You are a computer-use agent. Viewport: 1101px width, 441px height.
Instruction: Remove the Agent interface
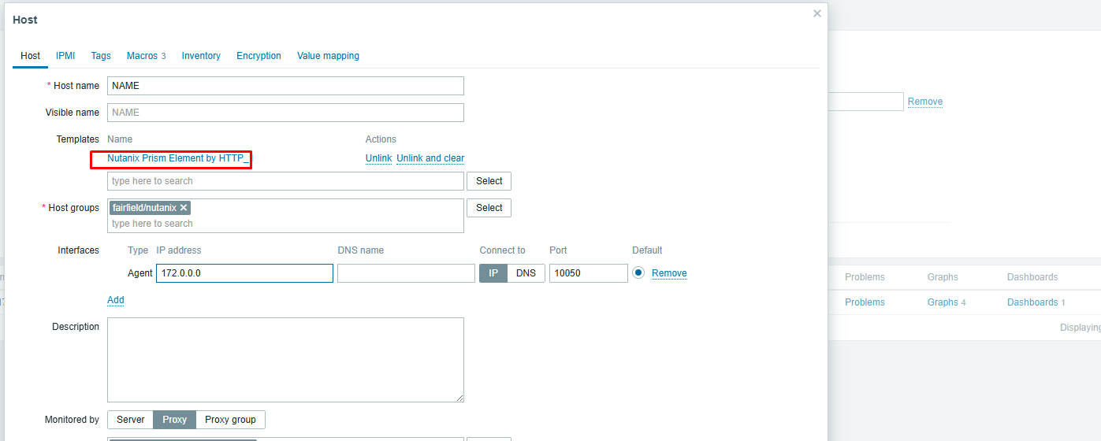[x=669, y=273]
